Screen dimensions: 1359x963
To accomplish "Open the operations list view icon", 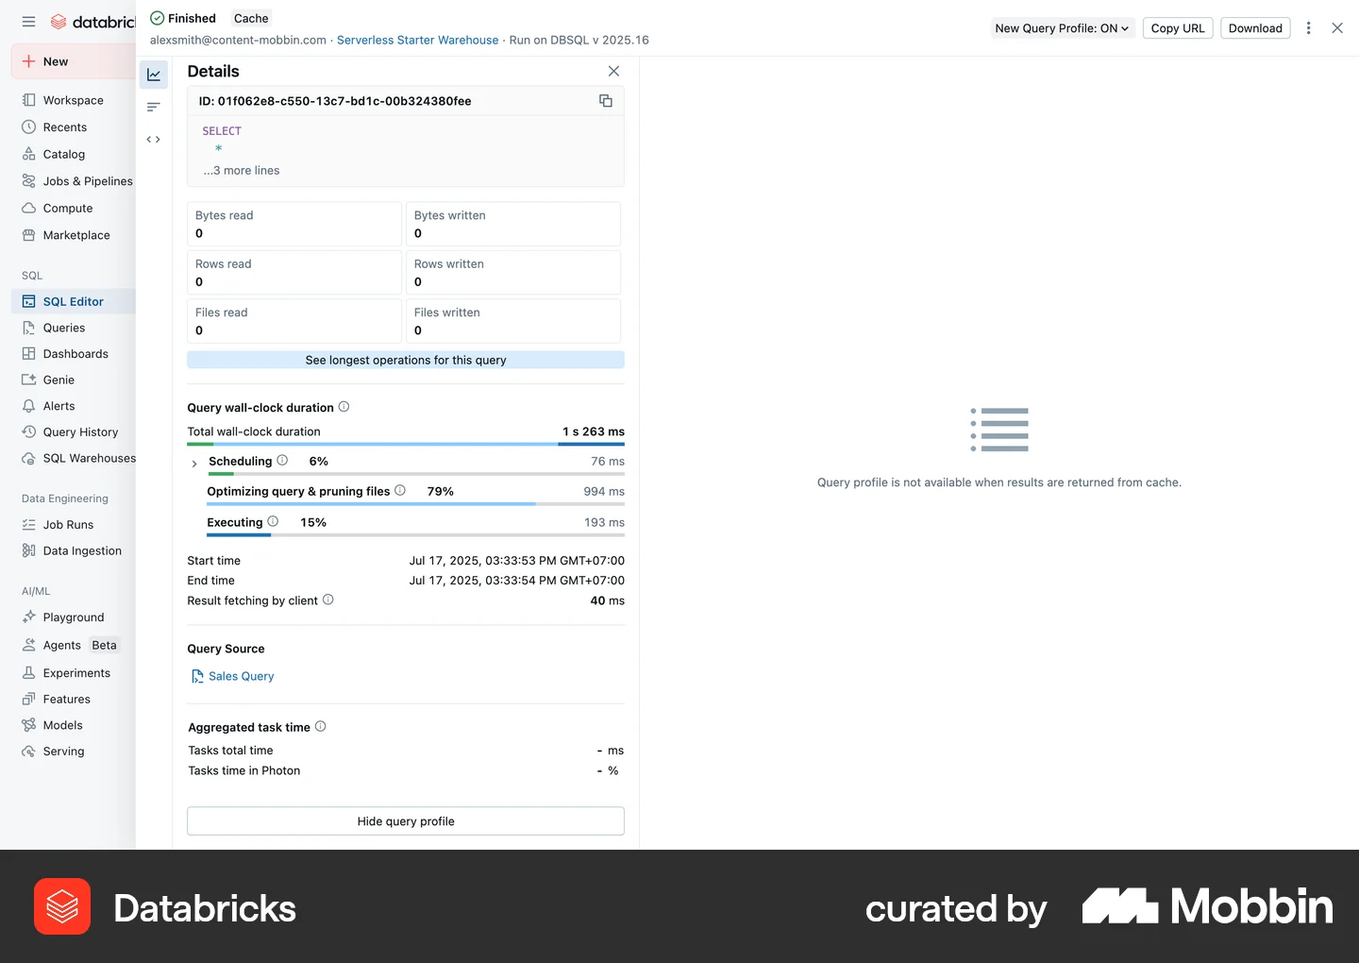I will pos(154,108).
